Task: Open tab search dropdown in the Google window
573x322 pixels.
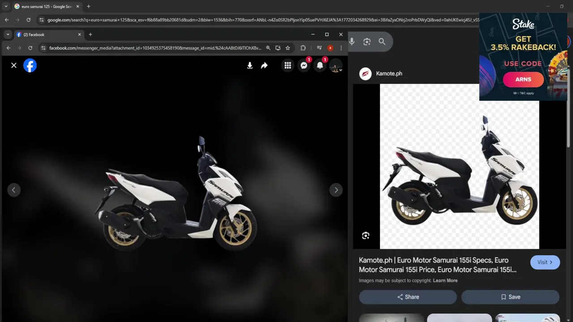Action: point(6,6)
